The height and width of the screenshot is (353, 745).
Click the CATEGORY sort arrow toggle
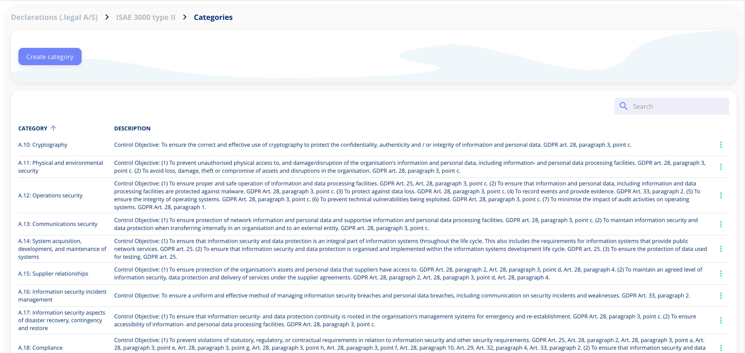click(54, 129)
